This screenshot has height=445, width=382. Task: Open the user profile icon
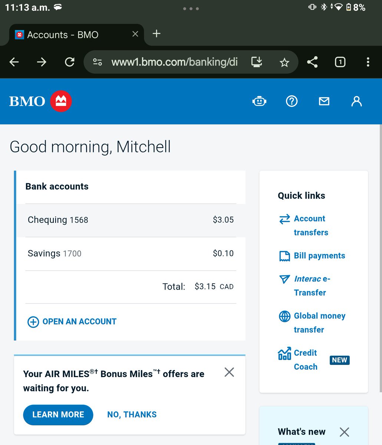click(x=356, y=101)
